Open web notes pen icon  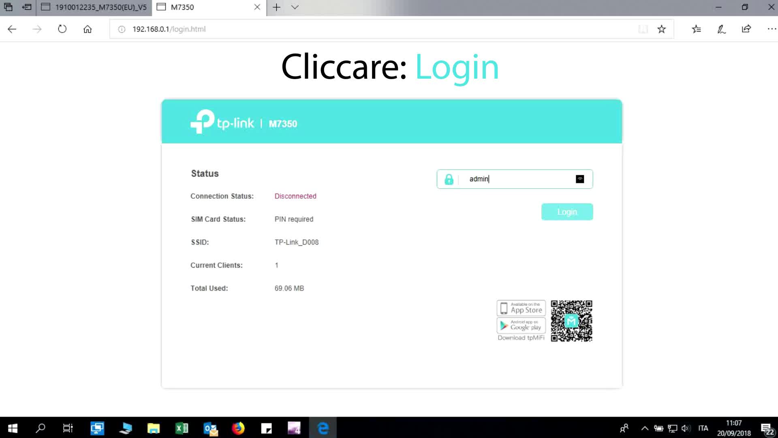721,29
